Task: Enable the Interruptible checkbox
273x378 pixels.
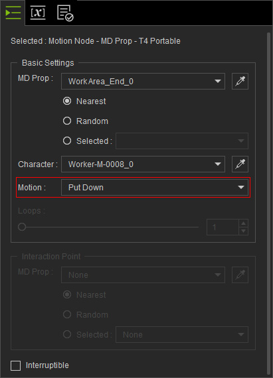Action: (x=15, y=365)
